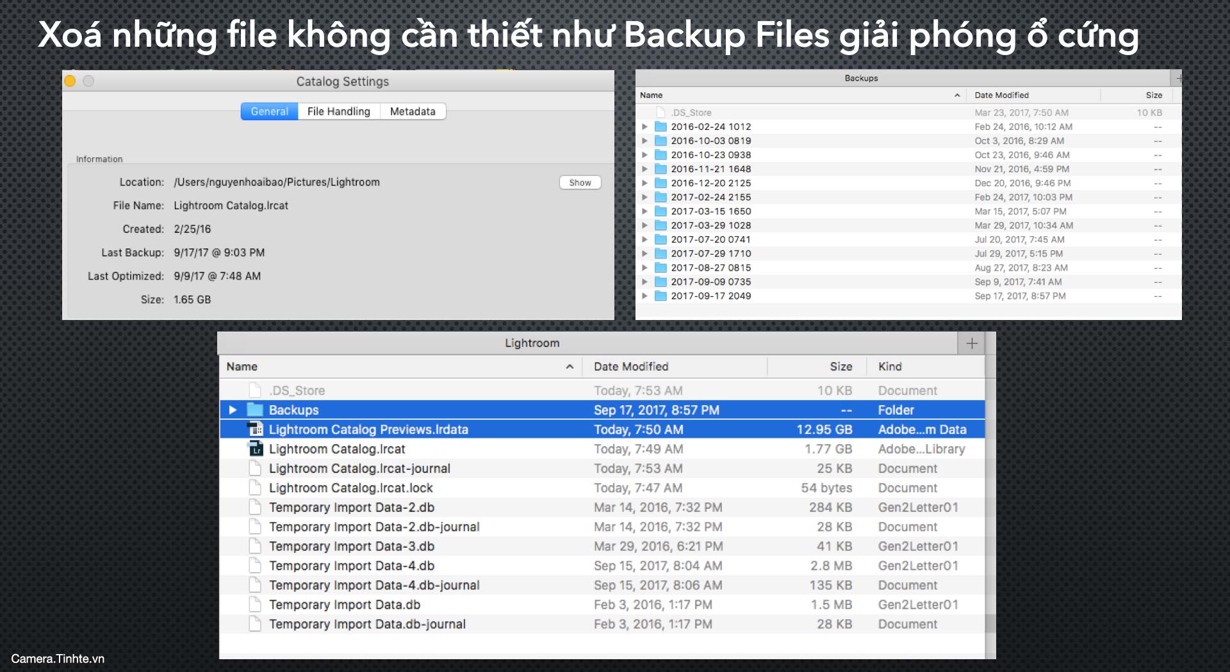
Task: Click the catalog location path /Users/nguyenhoaibao/Pictures/Lightroom
Action: coord(277,182)
